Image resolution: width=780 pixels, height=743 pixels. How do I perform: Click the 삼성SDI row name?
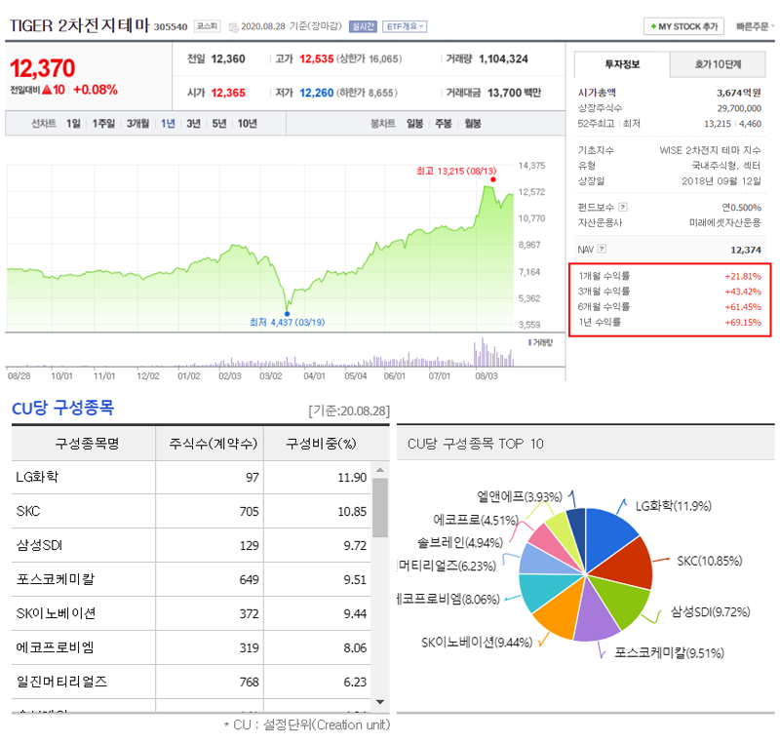(x=39, y=545)
